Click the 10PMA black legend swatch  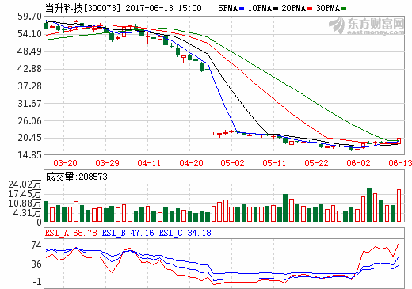coord(276,9)
